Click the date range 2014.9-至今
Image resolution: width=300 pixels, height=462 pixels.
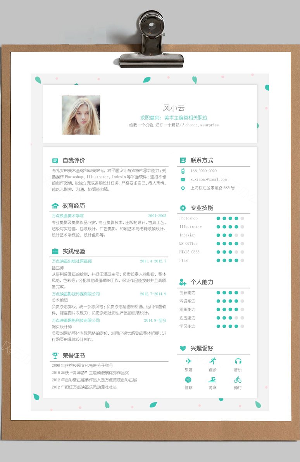(155, 320)
